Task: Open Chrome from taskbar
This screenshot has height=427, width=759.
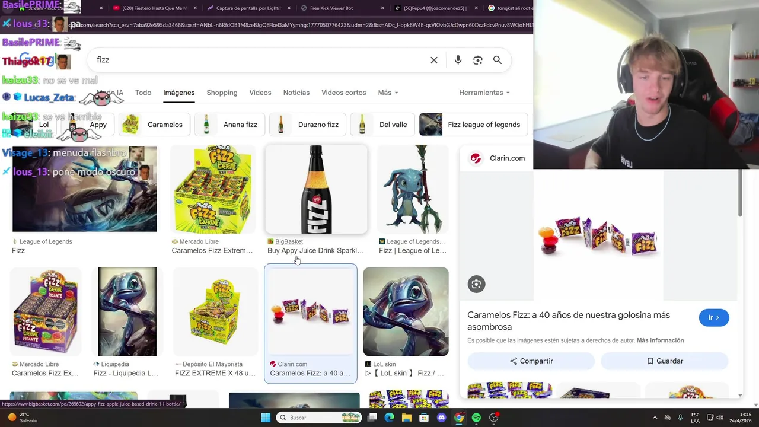Action: click(x=459, y=418)
